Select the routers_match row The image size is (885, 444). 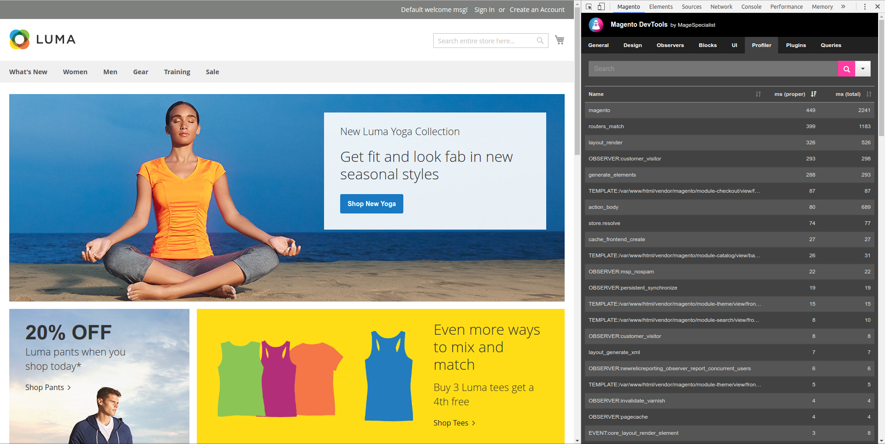[730, 126]
